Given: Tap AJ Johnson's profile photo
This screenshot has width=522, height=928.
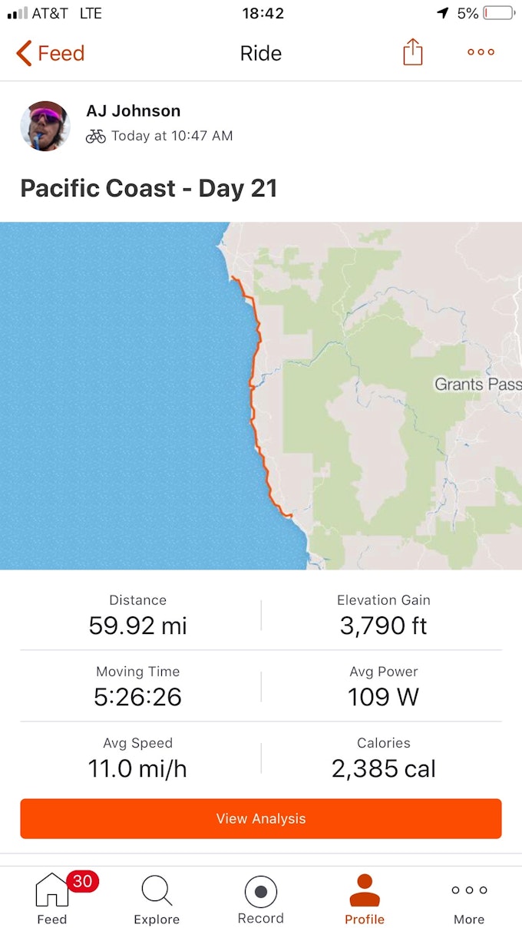Looking at the screenshot, I should pos(45,126).
